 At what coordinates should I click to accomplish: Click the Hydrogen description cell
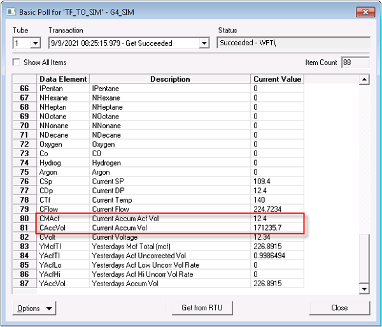(170, 163)
